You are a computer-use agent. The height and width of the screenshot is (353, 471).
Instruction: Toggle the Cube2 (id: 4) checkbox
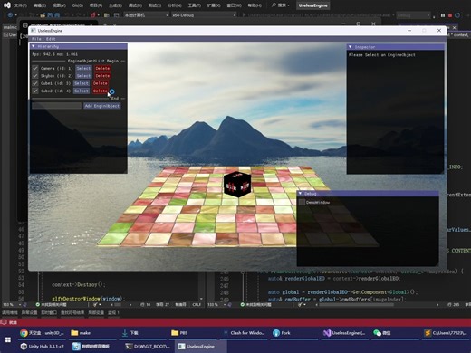click(x=35, y=91)
